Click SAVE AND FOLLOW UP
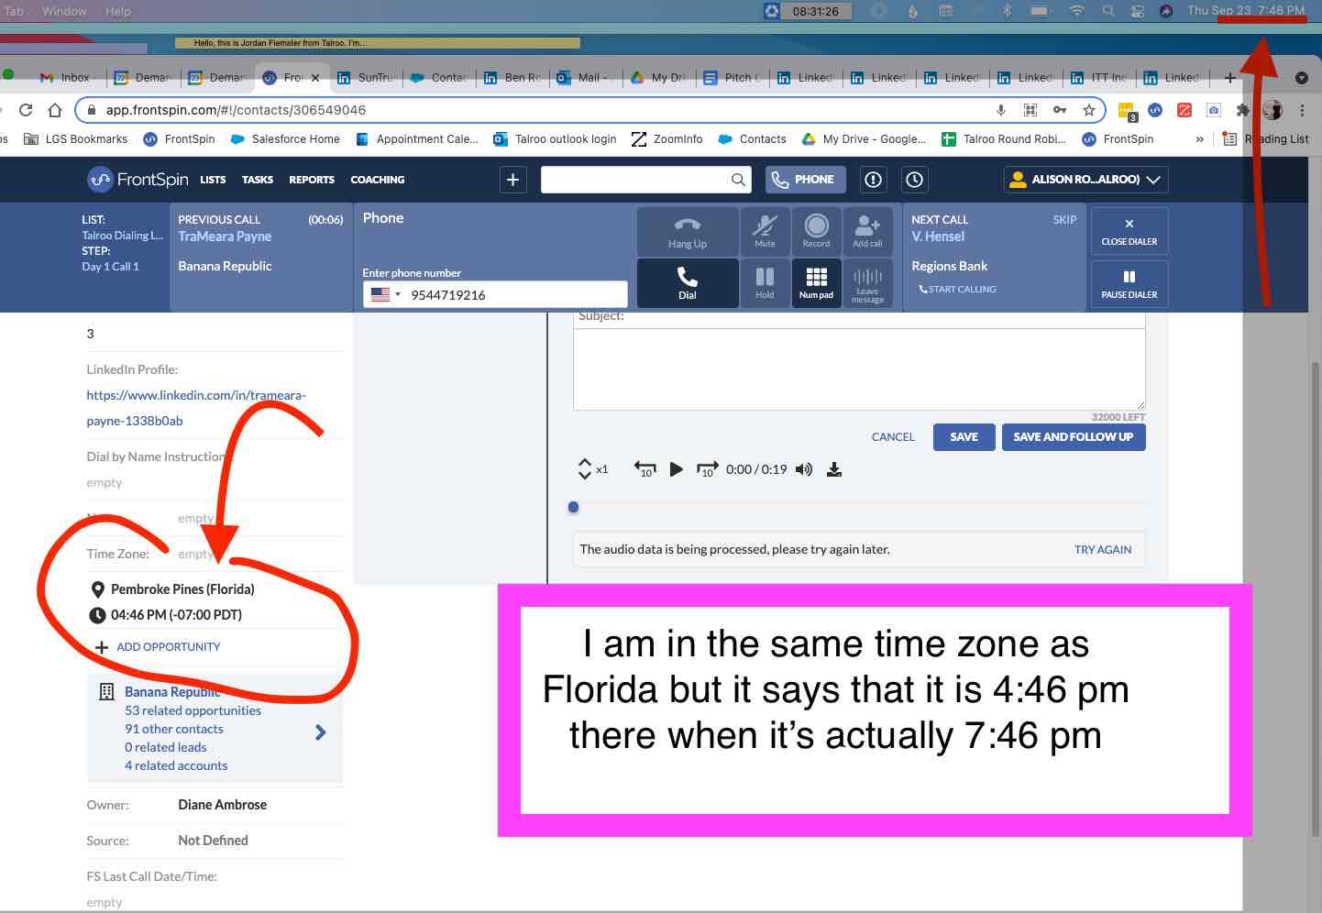The width and height of the screenshot is (1322, 913). tap(1074, 437)
